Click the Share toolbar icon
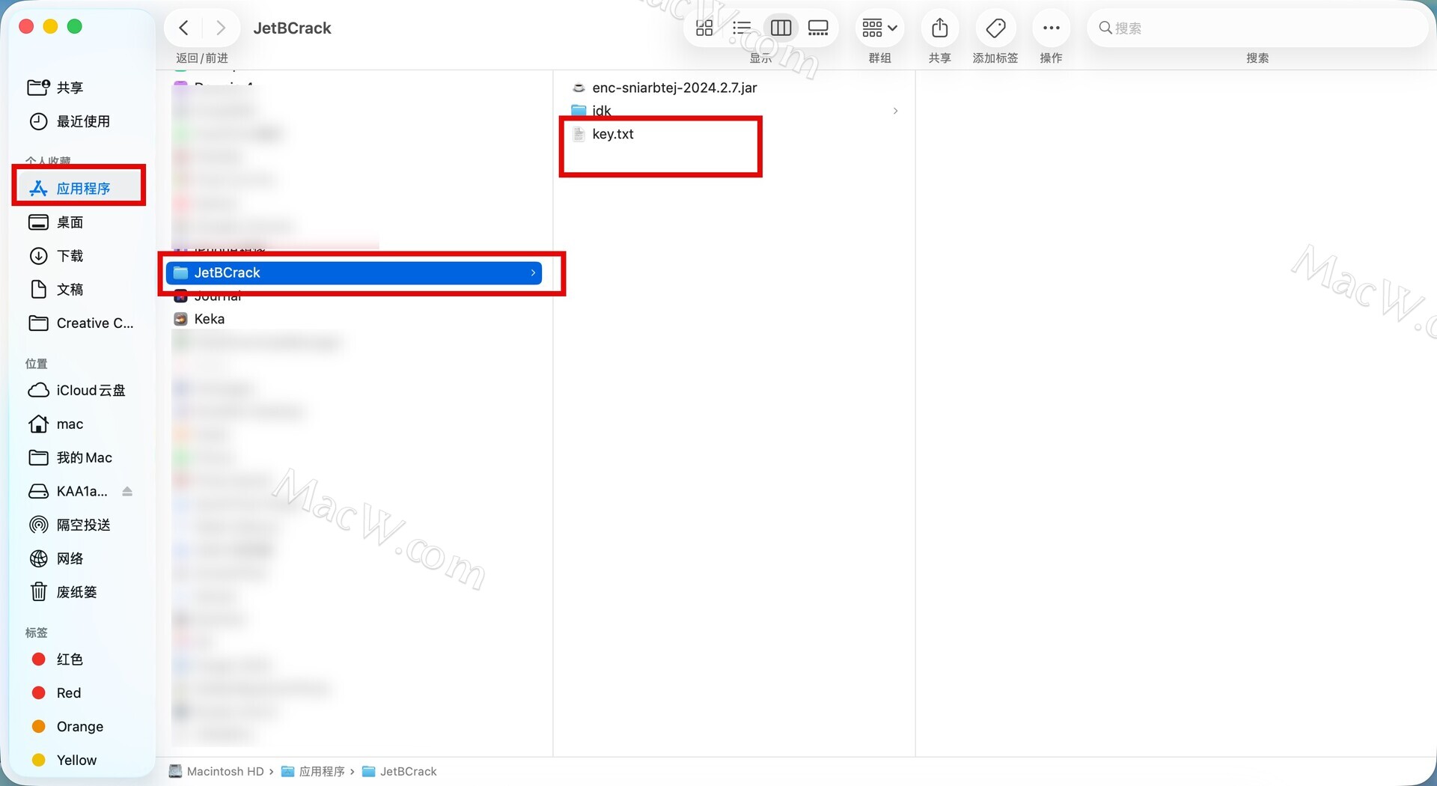The width and height of the screenshot is (1437, 786). pyautogui.click(x=939, y=28)
